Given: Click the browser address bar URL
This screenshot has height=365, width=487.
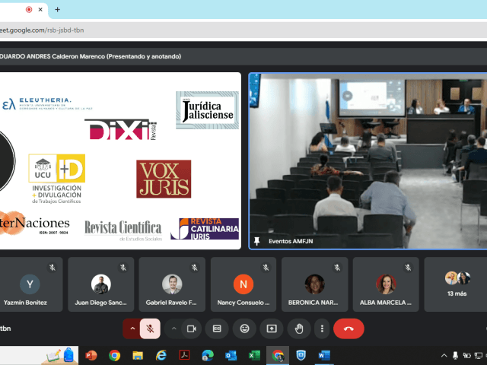Looking at the screenshot, I should click(x=42, y=30).
